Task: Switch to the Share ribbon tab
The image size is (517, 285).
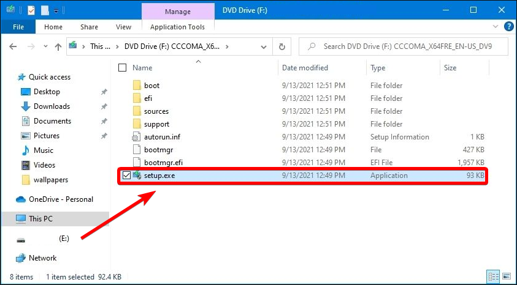Action: [x=89, y=27]
